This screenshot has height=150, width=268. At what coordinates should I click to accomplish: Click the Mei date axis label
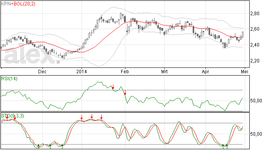click(x=245, y=71)
